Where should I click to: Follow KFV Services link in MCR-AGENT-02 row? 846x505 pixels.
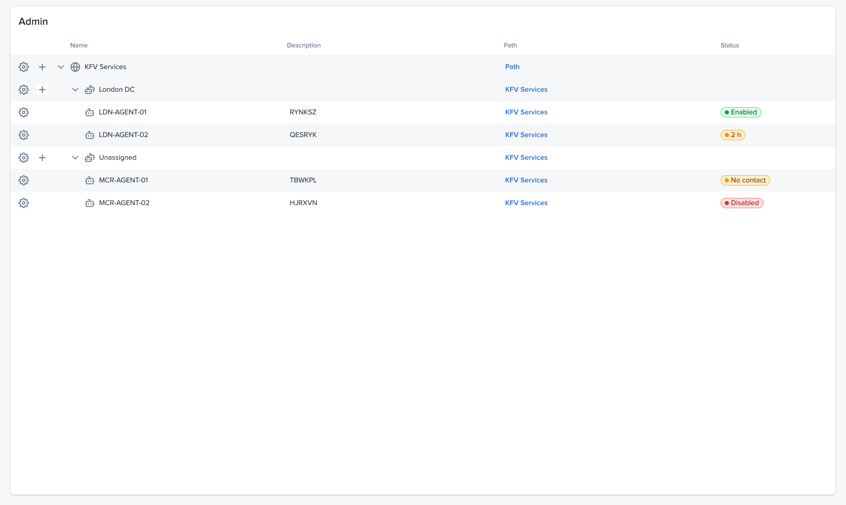[x=526, y=203]
